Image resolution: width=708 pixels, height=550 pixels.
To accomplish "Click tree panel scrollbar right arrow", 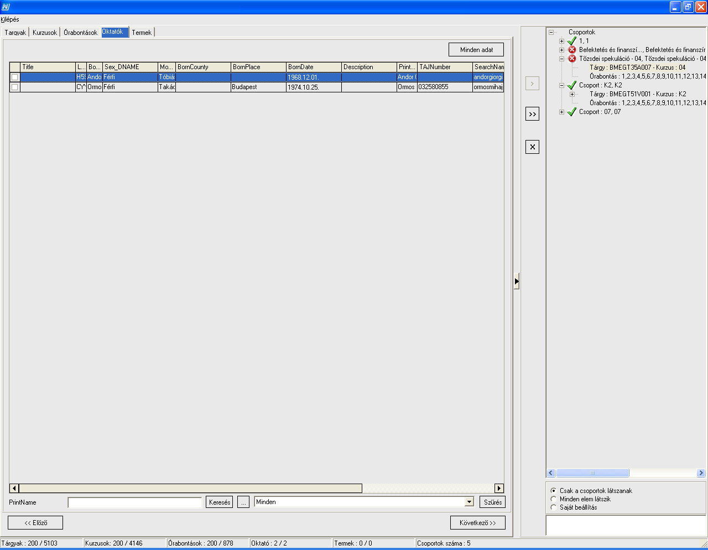I will [x=701, y=473].
